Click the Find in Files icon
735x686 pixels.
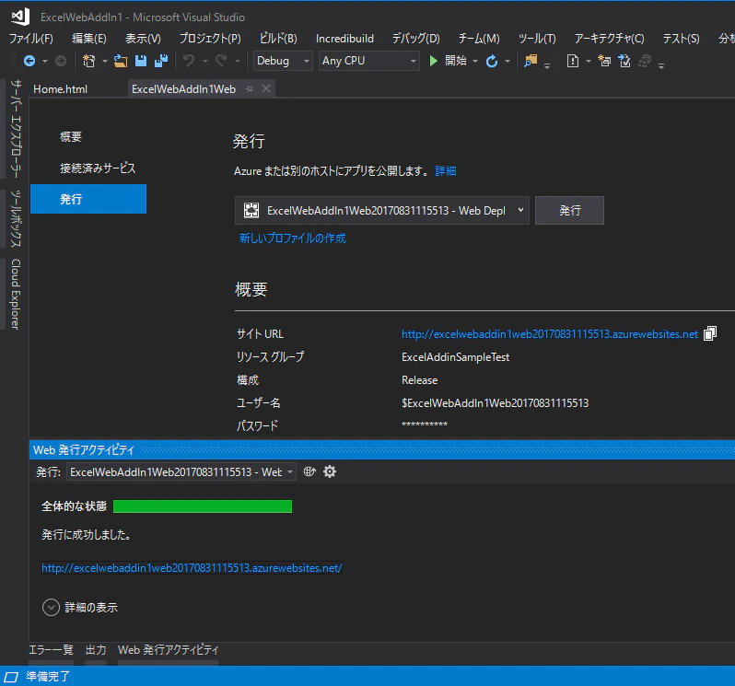tap(531, 61)
